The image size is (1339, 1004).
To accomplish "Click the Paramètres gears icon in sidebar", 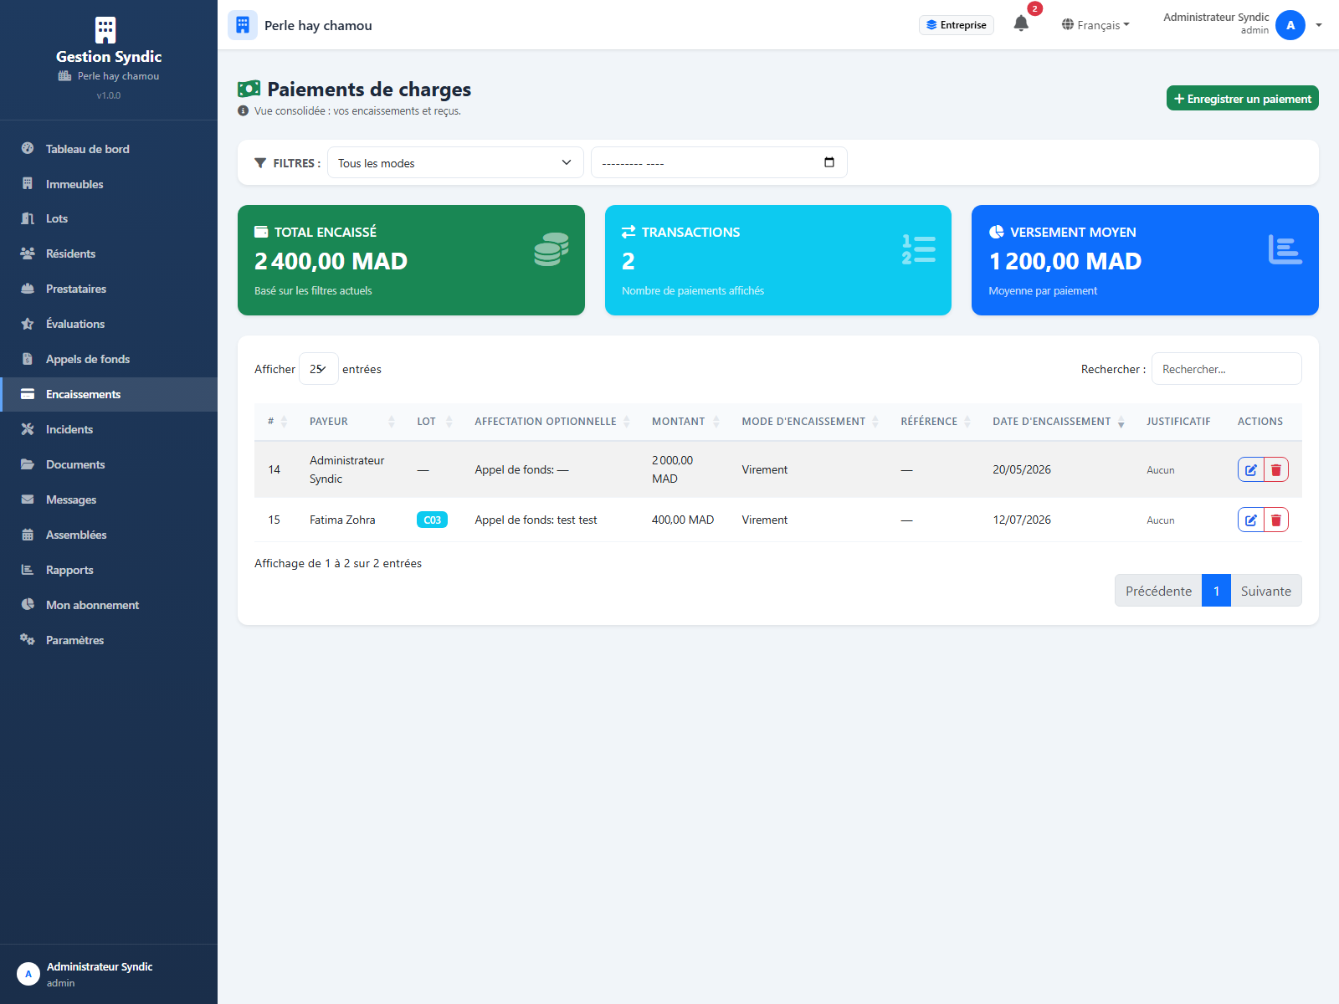I will click(x=28, y=640).
